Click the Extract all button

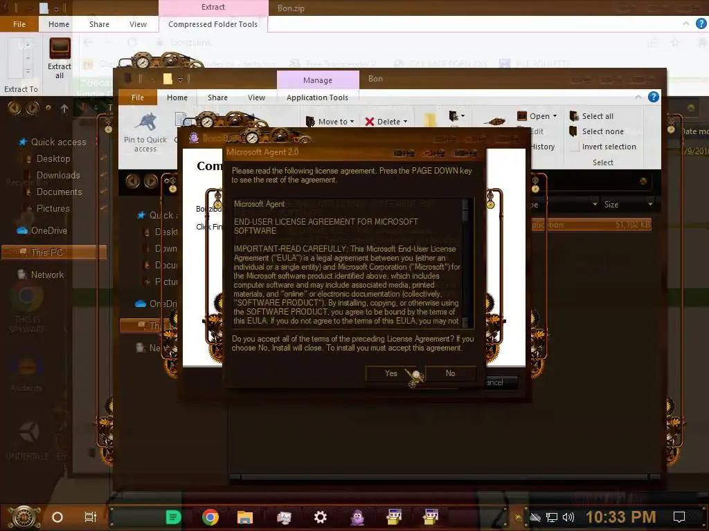click(x=60, y=59)
